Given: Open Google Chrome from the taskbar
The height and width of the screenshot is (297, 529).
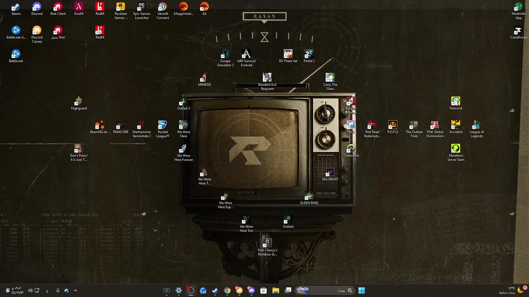Looking at the screenshot, I should click(x=227, y=290).
